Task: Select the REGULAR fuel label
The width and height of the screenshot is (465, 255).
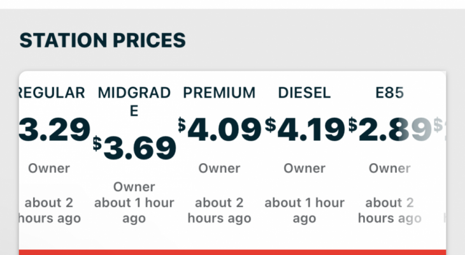Action: click(x=52, y=92)
